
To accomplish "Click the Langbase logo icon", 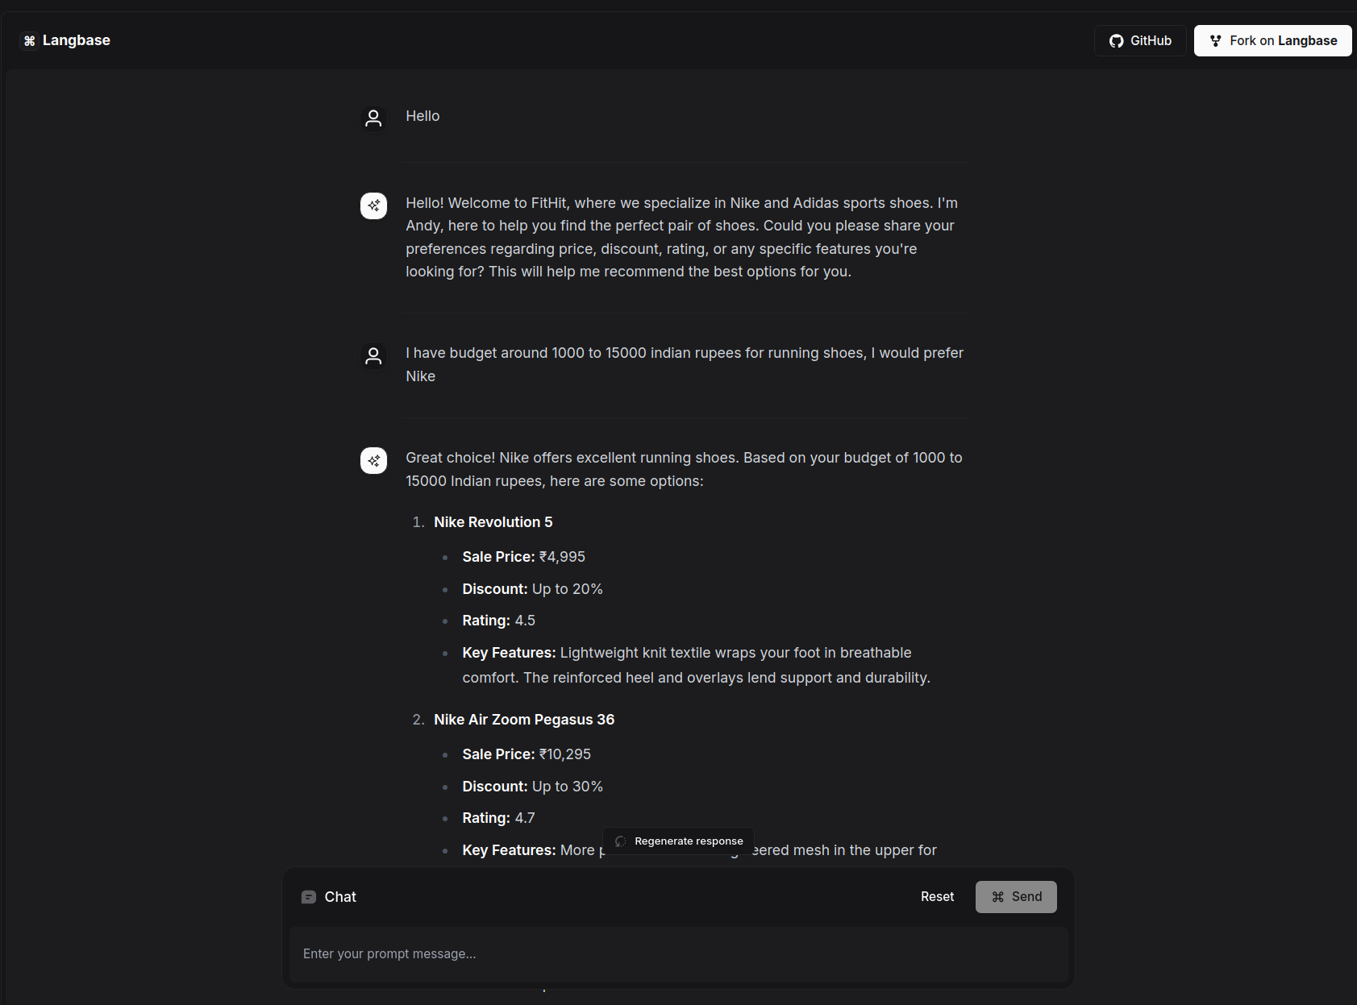I will [30, 40].
